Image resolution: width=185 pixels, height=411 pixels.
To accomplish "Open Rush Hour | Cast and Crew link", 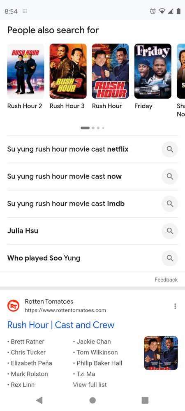I will 61,325.
